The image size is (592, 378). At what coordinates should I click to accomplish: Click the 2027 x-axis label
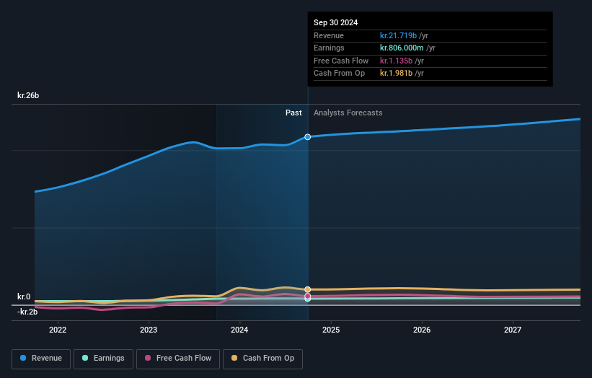pos(513,330)
